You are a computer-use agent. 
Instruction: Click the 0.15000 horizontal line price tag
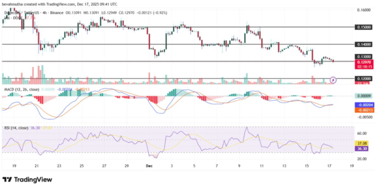pos(364,27)
